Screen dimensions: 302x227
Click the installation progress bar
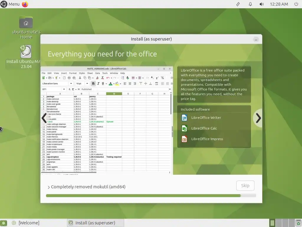(x=151, y=196)
